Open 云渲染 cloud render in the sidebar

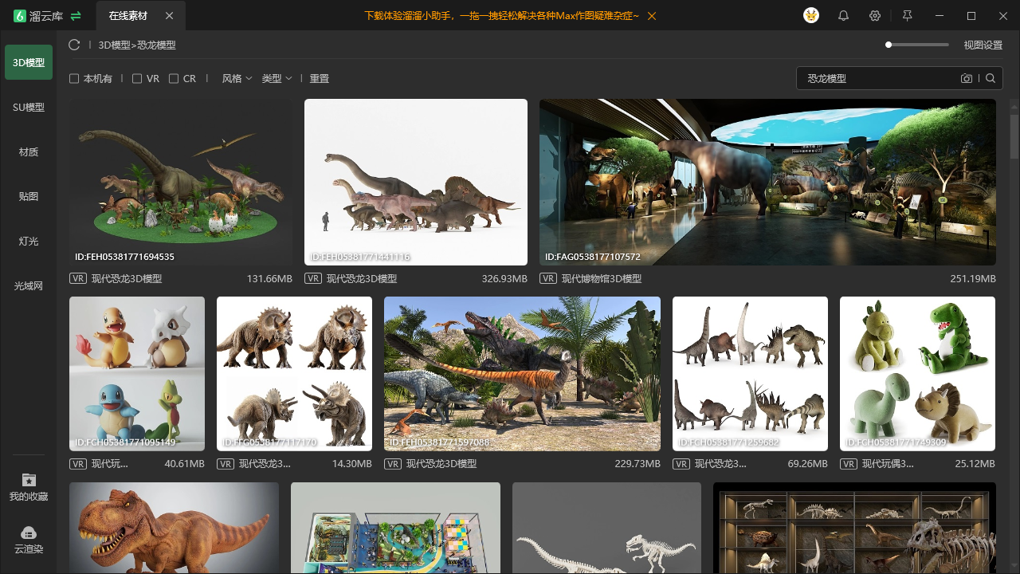[x=29, y=540]
